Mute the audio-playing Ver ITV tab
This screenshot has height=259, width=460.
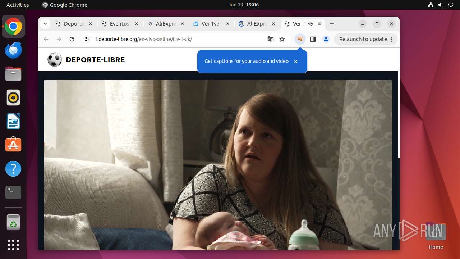(x=310, y=24)
